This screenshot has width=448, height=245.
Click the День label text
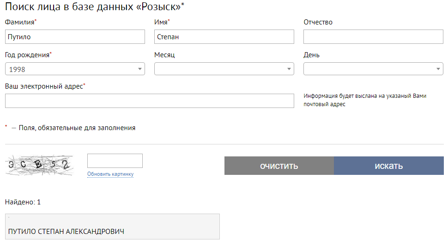coord(311,55)
